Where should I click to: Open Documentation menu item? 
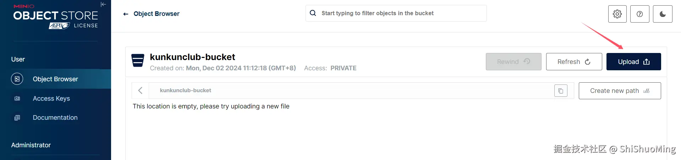[x=55, y=118]
